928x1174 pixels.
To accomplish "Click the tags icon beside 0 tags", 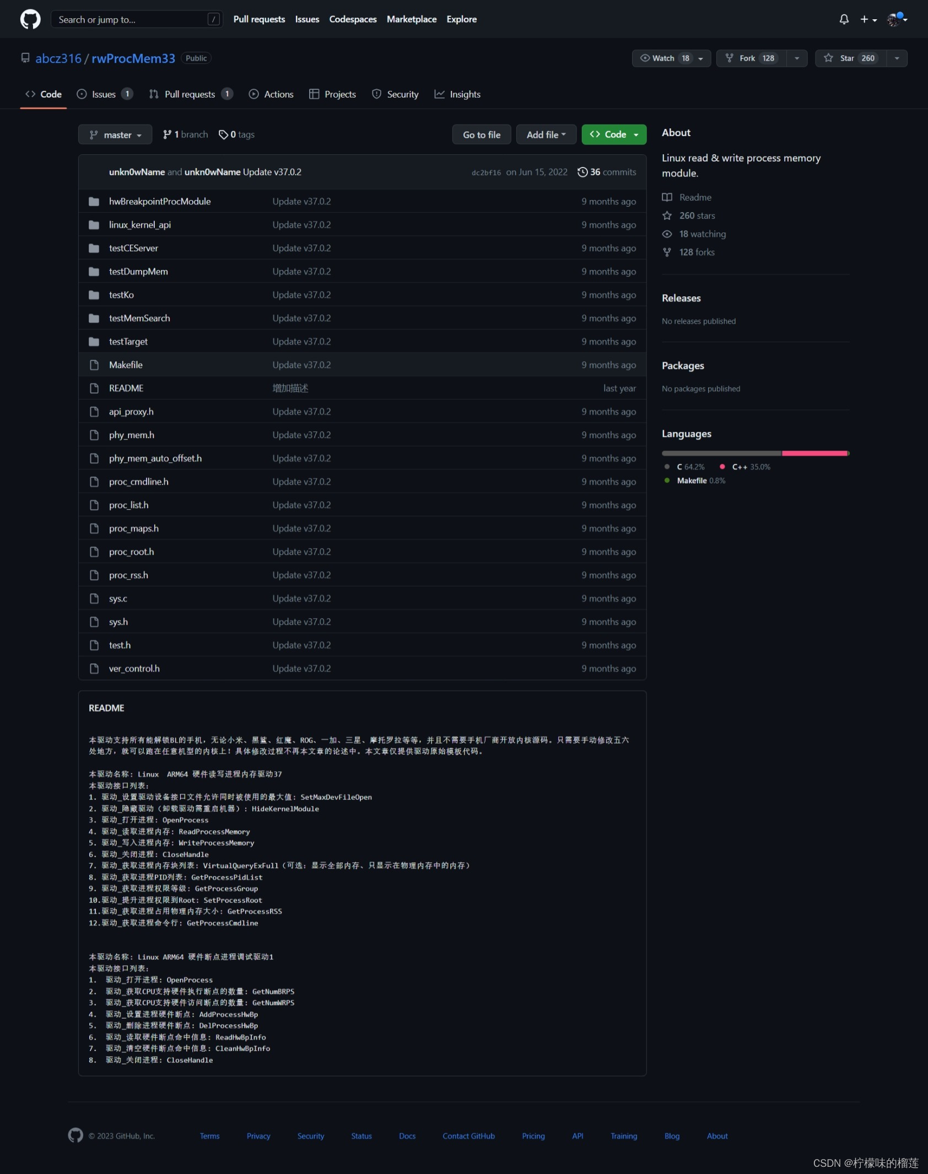I will point(223,134).
